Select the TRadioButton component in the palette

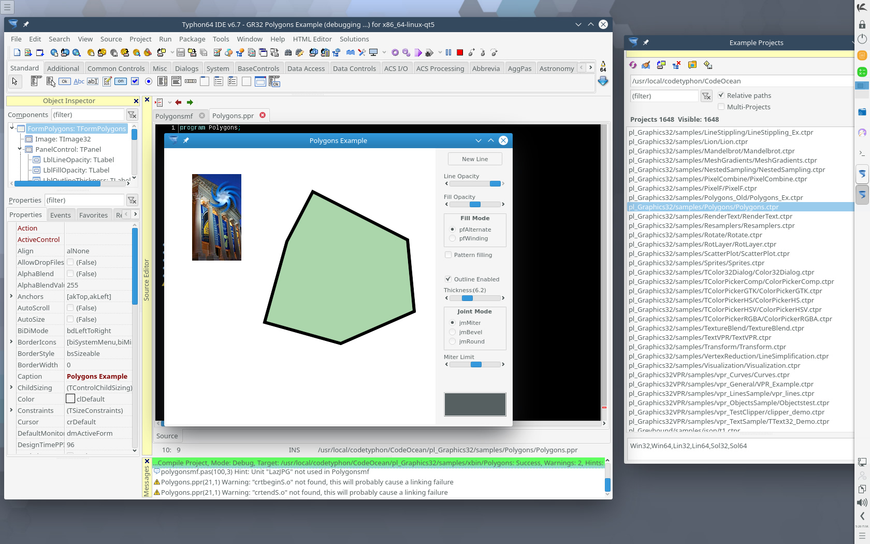click(x=149, y=81)
